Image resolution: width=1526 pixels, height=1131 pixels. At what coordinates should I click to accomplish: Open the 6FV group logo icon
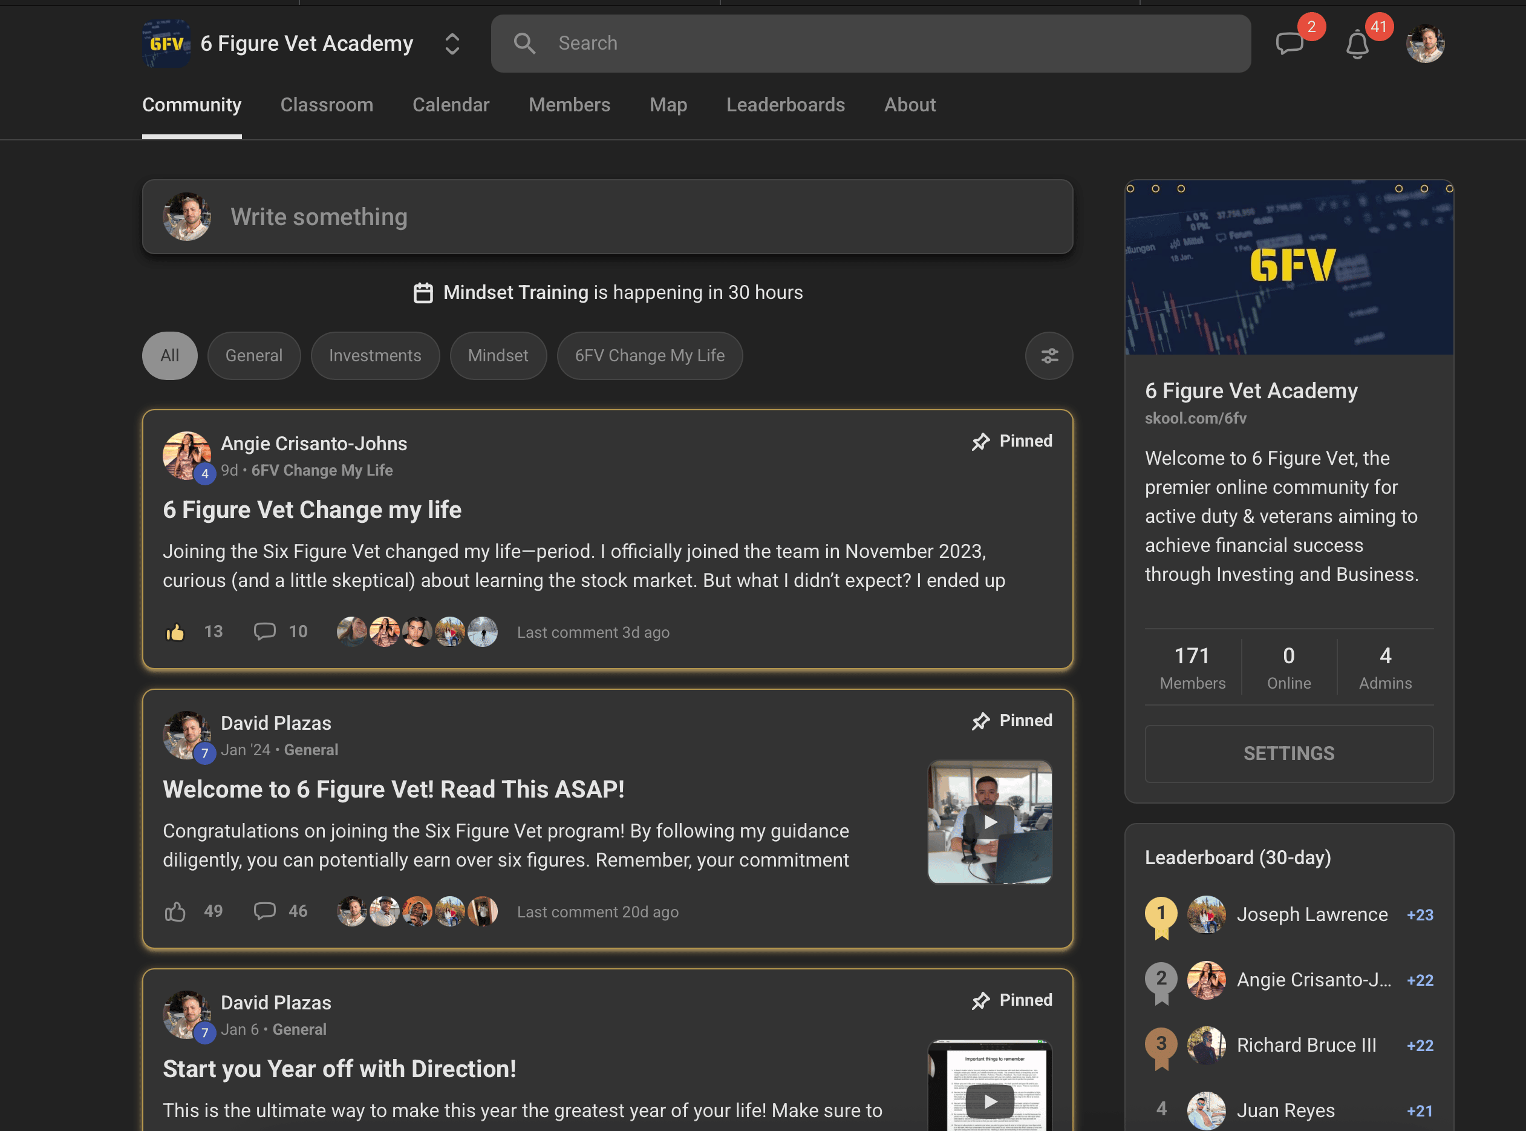166,44
